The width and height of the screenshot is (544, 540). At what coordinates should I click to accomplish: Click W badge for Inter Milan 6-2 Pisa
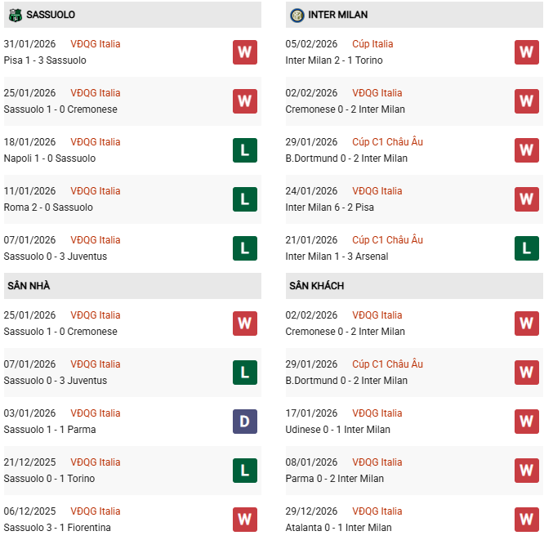(526, 199)
